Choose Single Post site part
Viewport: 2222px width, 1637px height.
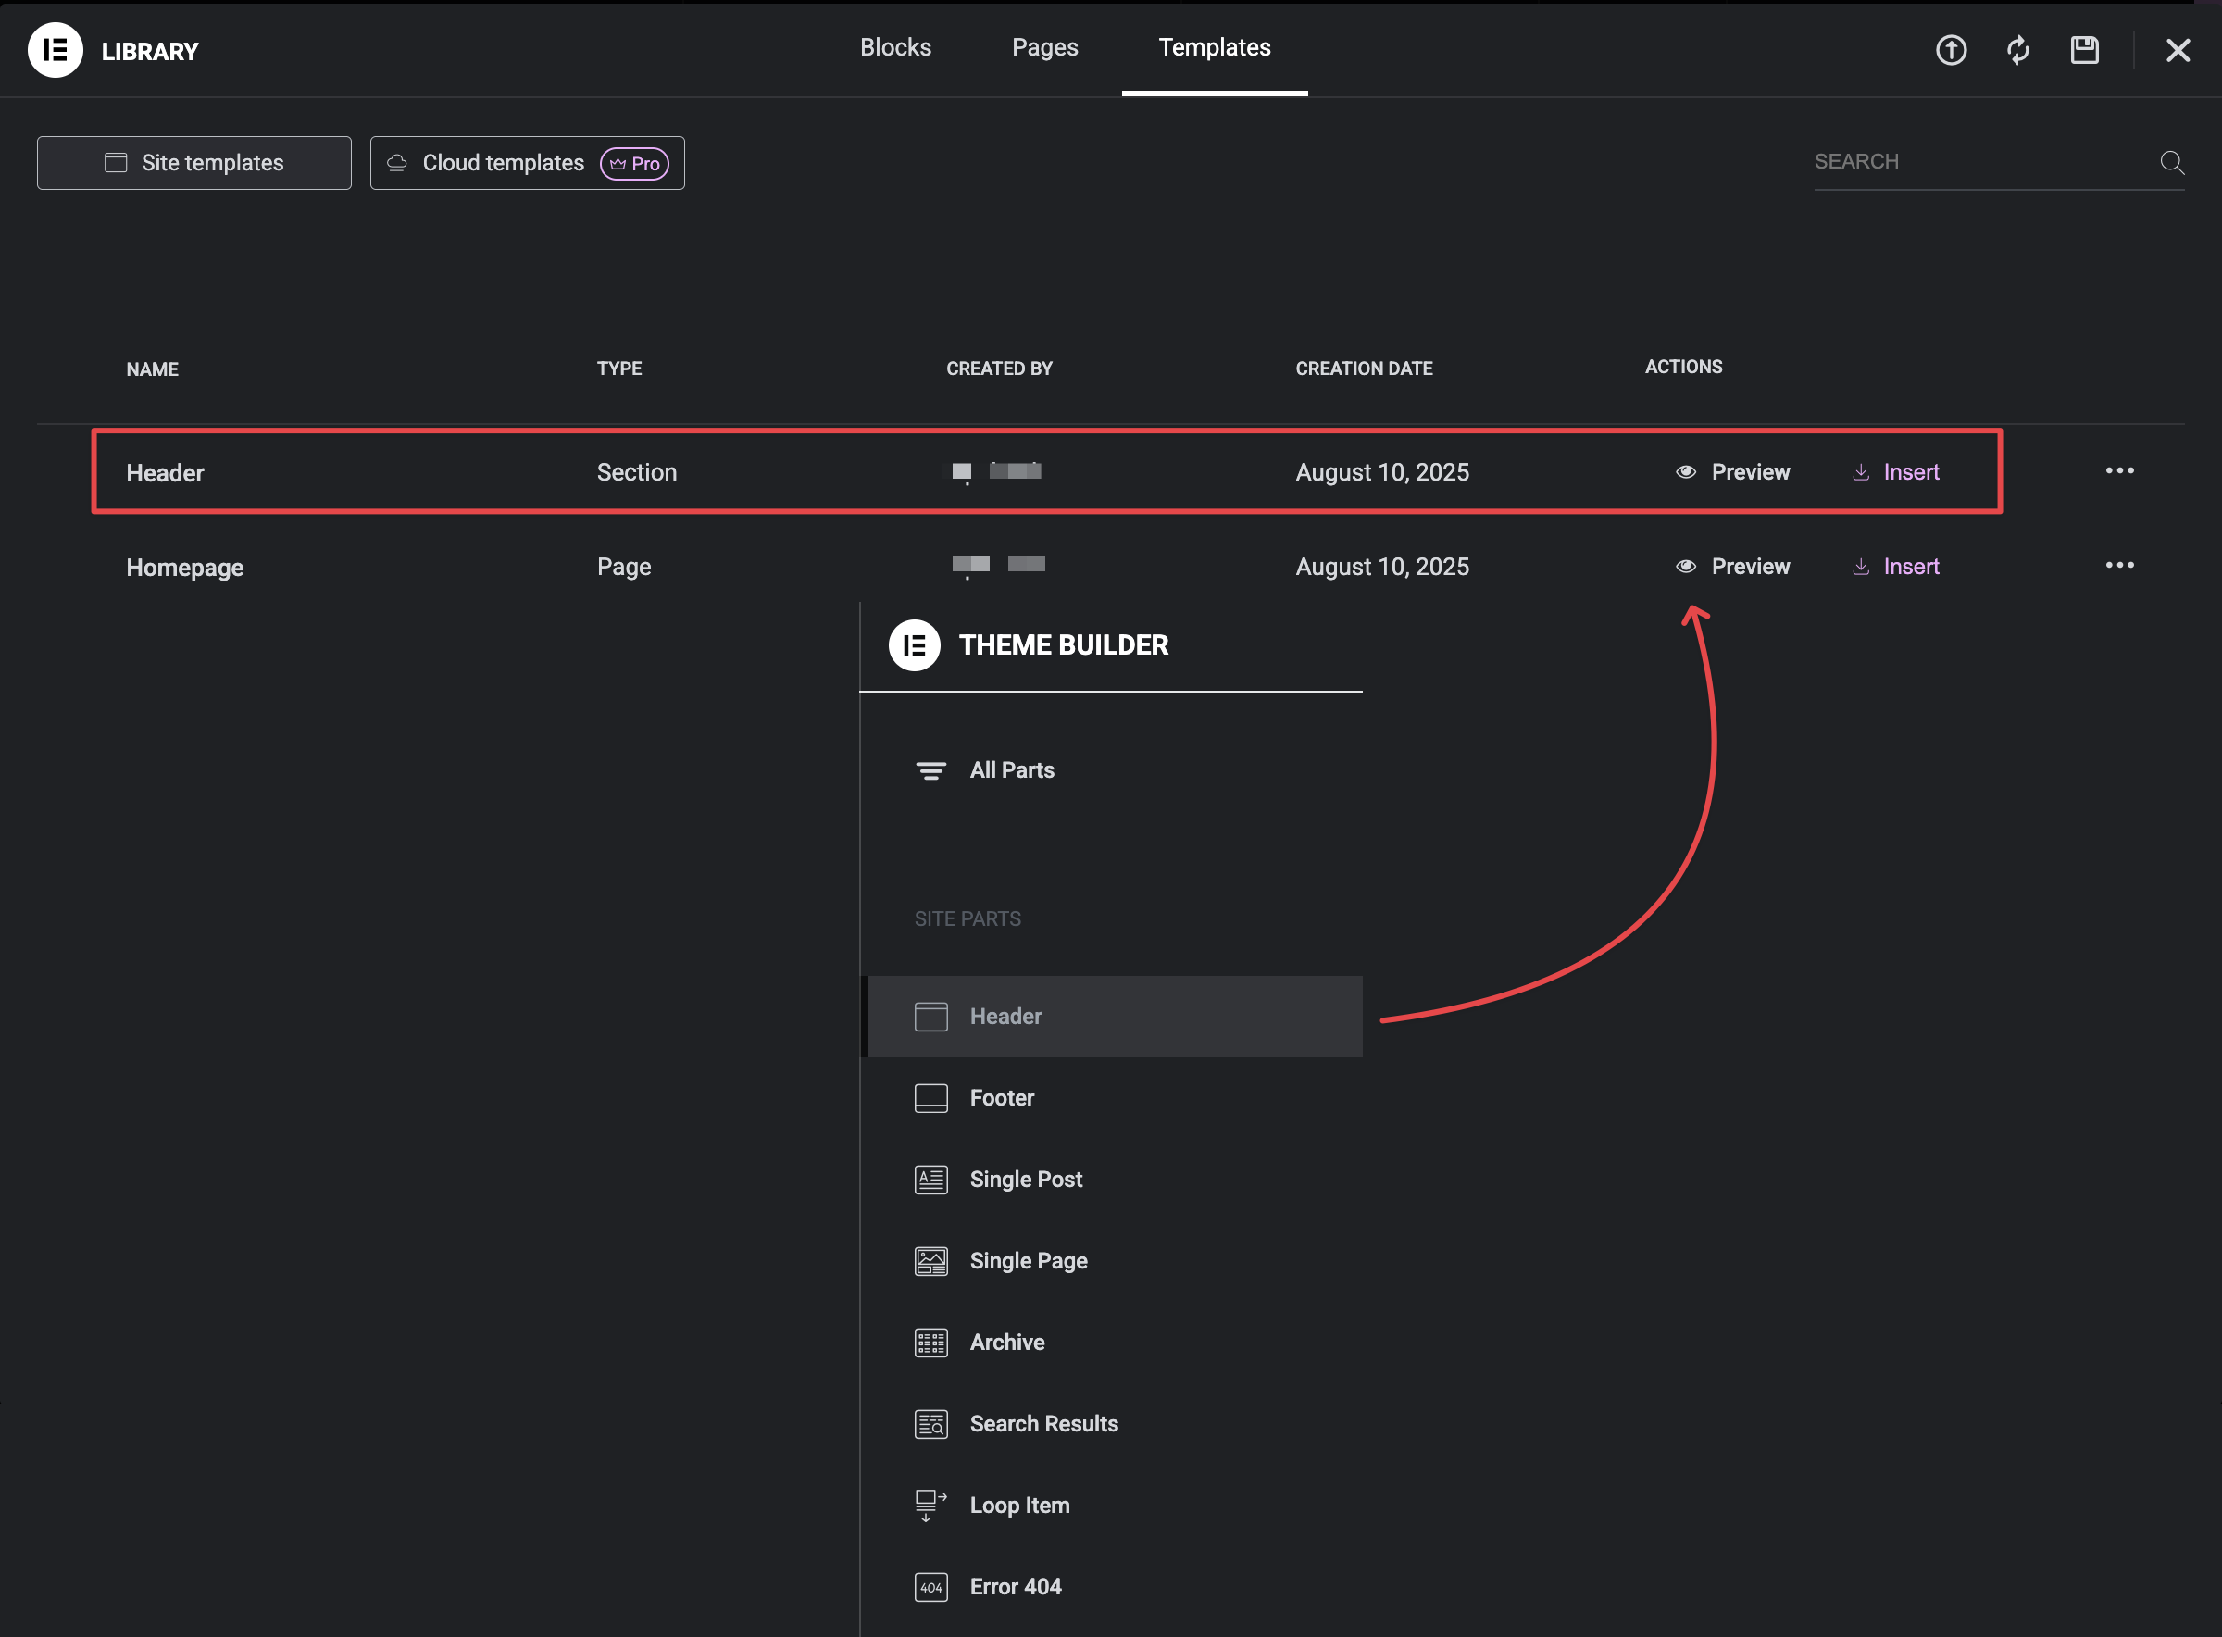1025,1180
